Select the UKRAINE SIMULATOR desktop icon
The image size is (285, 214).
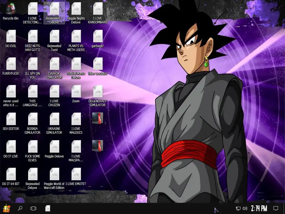pyautogui.click(x=54, y=123)
